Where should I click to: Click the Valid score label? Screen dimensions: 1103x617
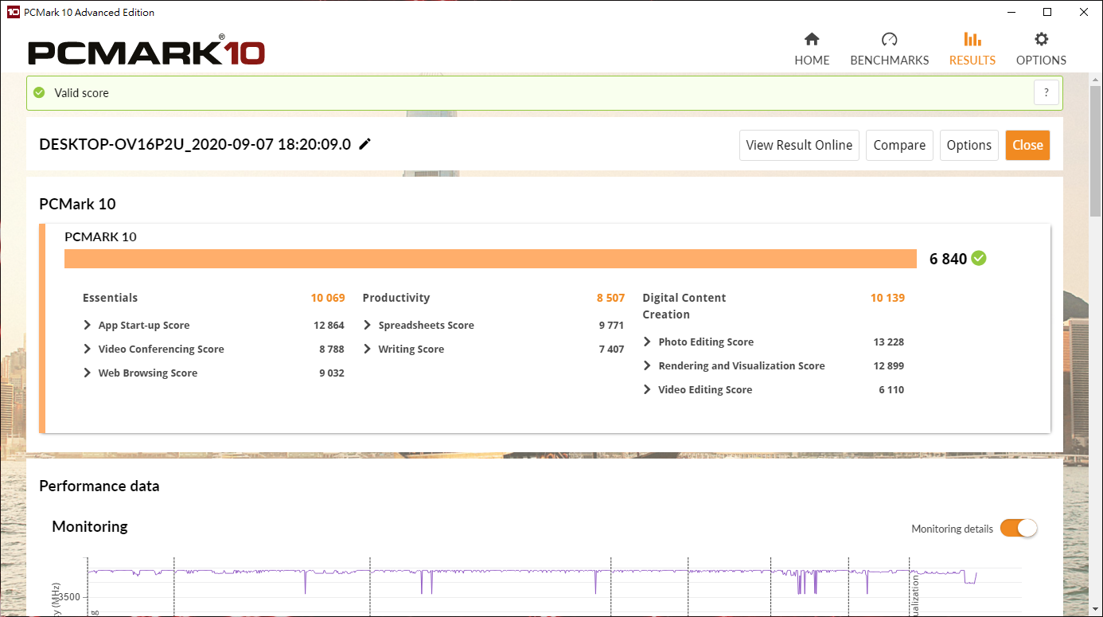[81, 93]
